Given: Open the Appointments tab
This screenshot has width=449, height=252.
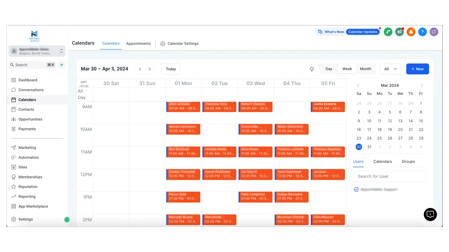Looking at the screenshot, I should [x=138, y=44].
